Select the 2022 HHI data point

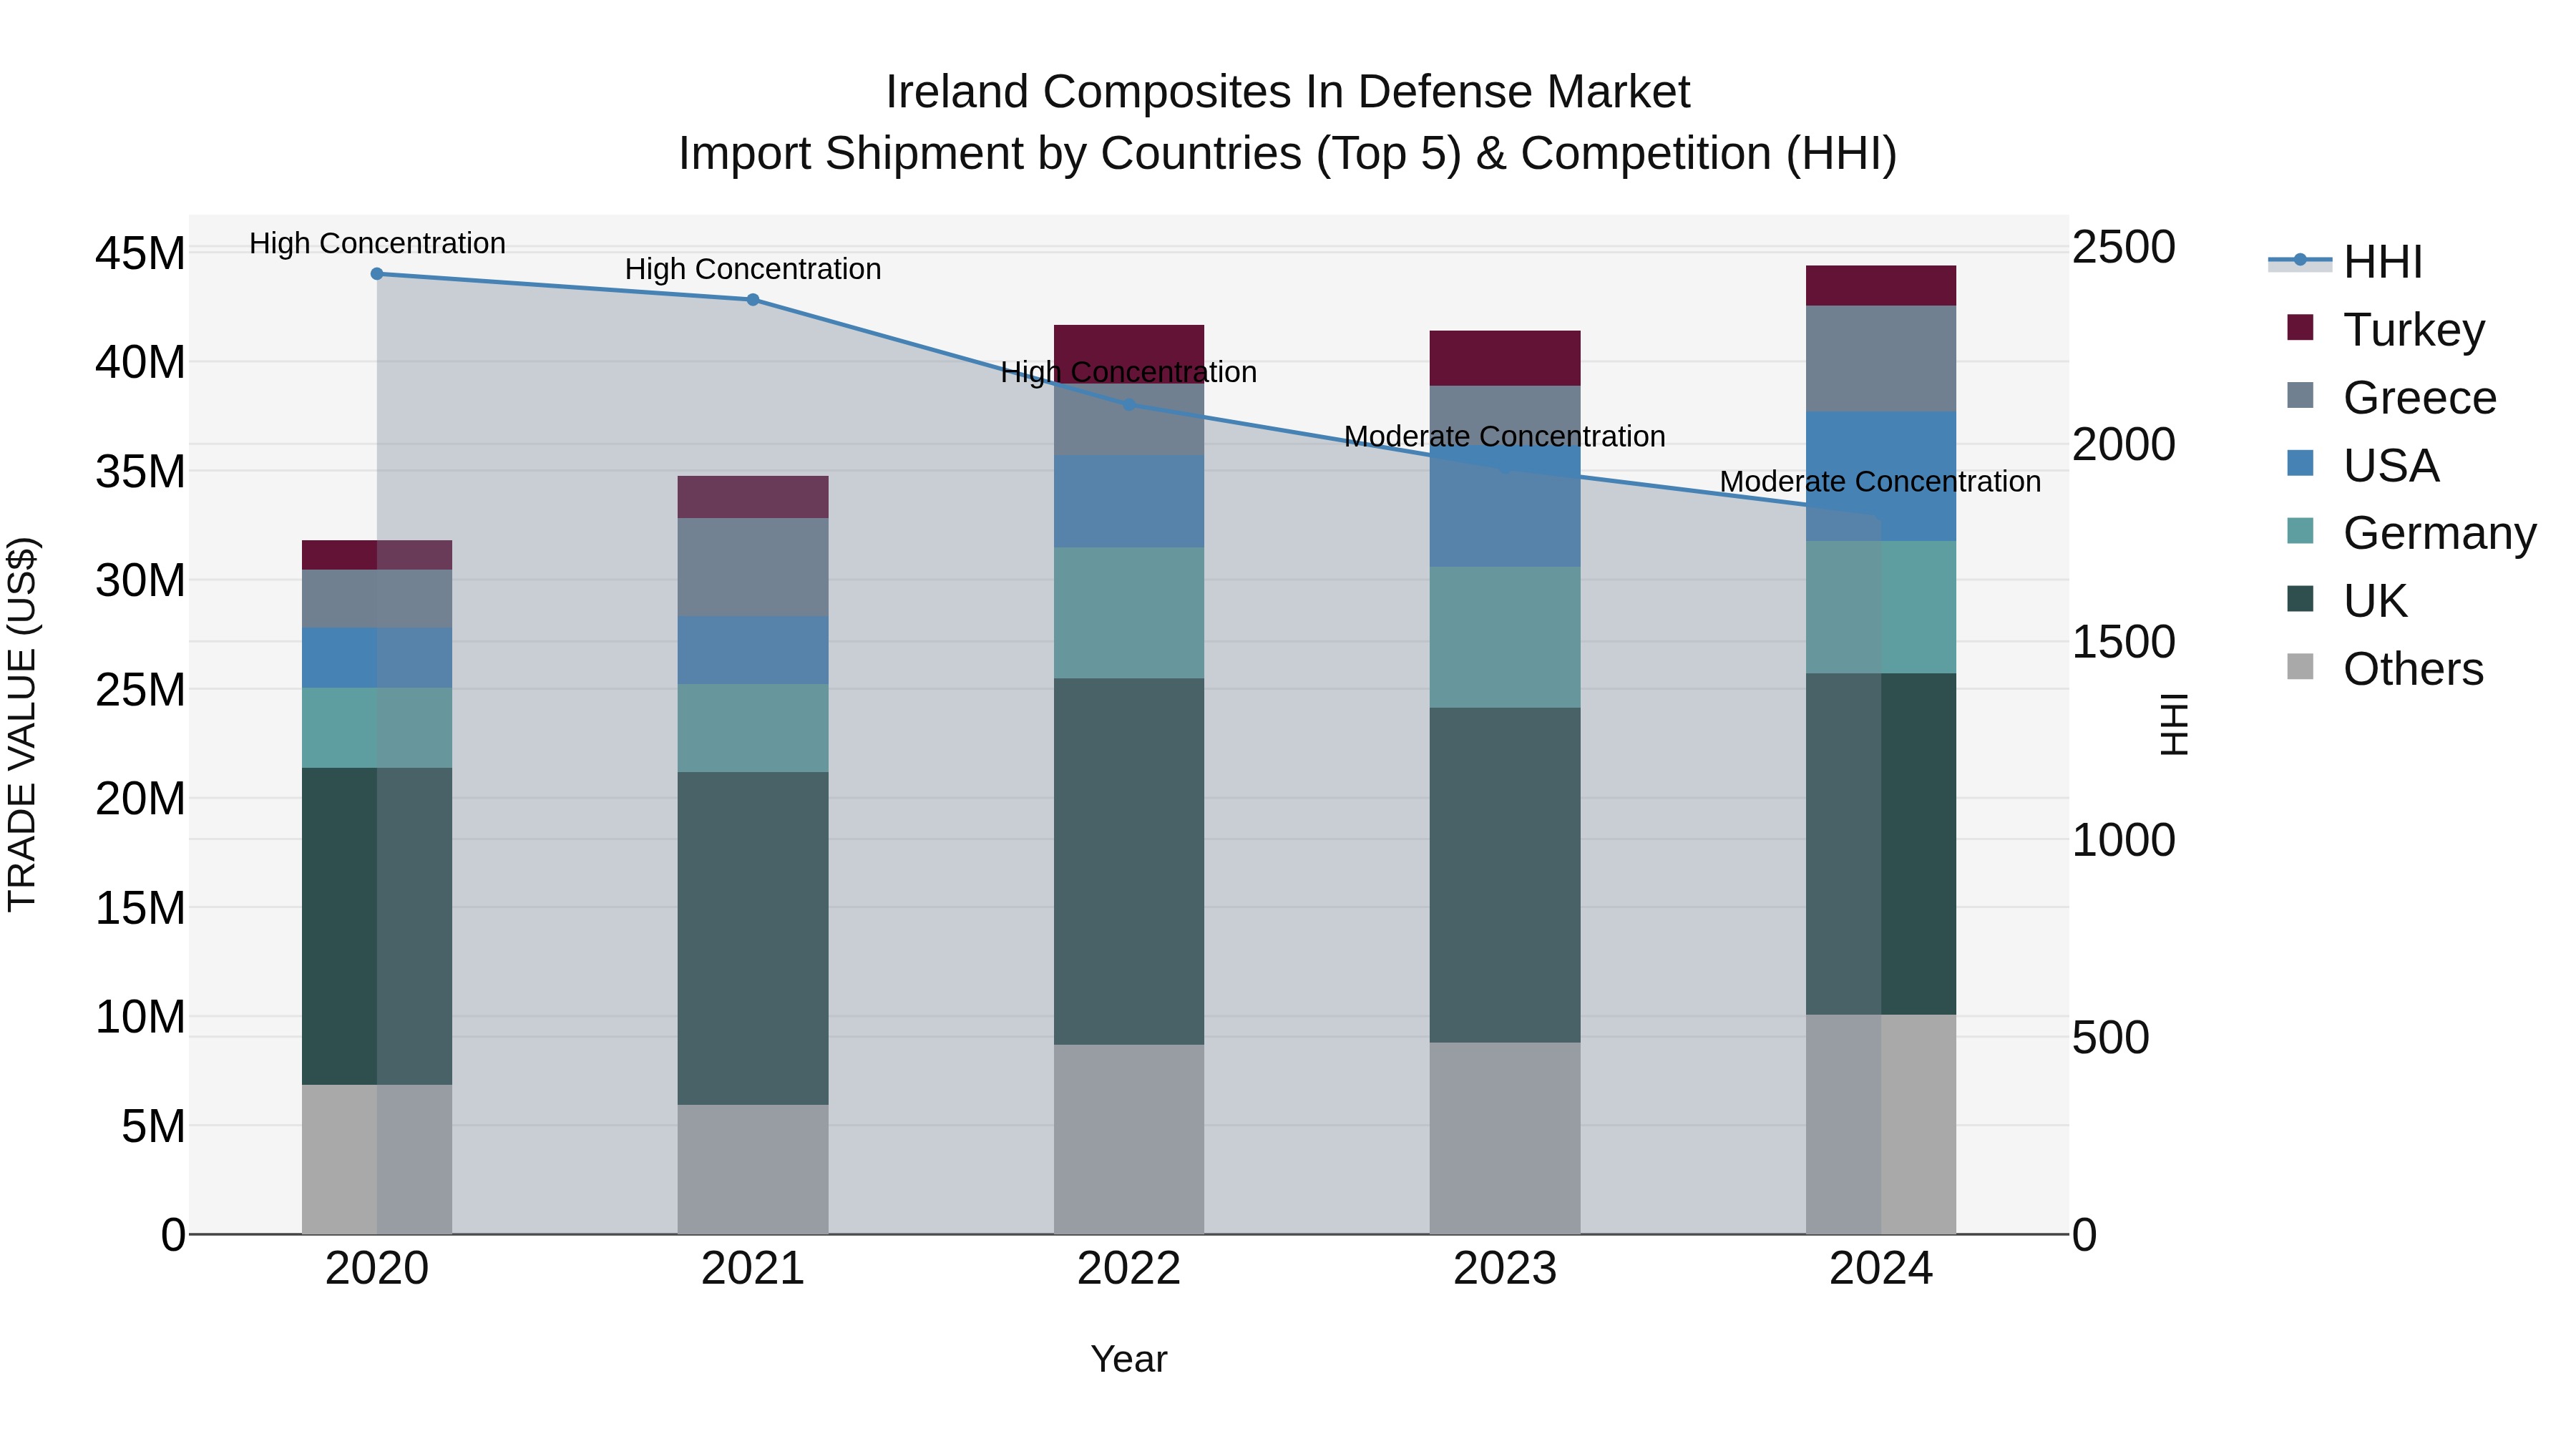pyautogui.click(x=1129, y=405)
